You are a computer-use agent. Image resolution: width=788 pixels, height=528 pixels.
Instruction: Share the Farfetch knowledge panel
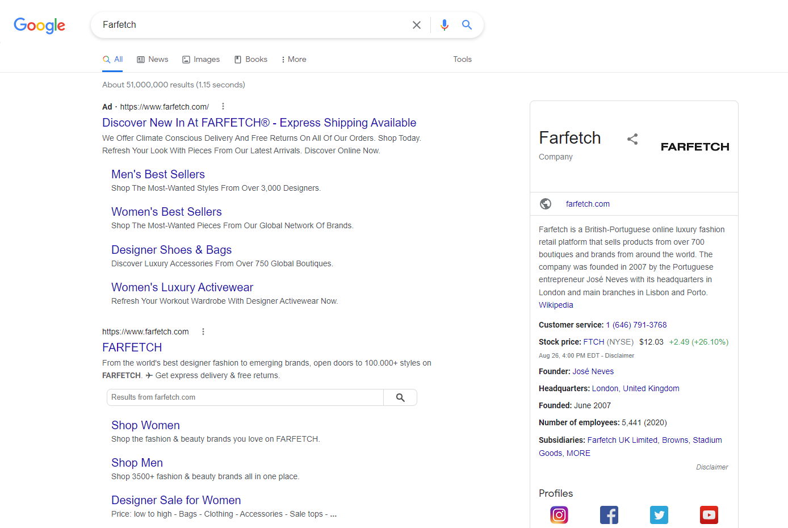632,139
